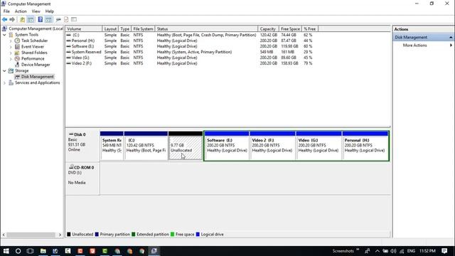Open Device Manager from the tree
Screen dimensions: 455x256
click(36, 65)
